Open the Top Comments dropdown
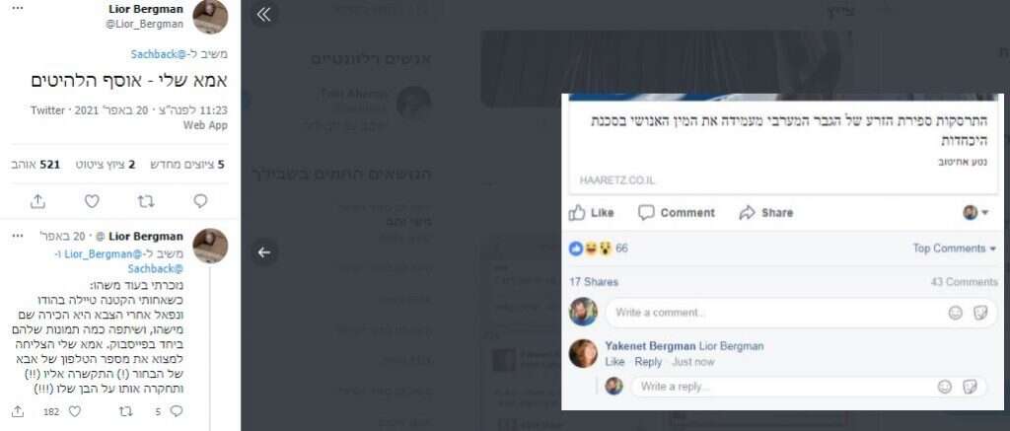1010x431 pixels. [x=955, y=248]
